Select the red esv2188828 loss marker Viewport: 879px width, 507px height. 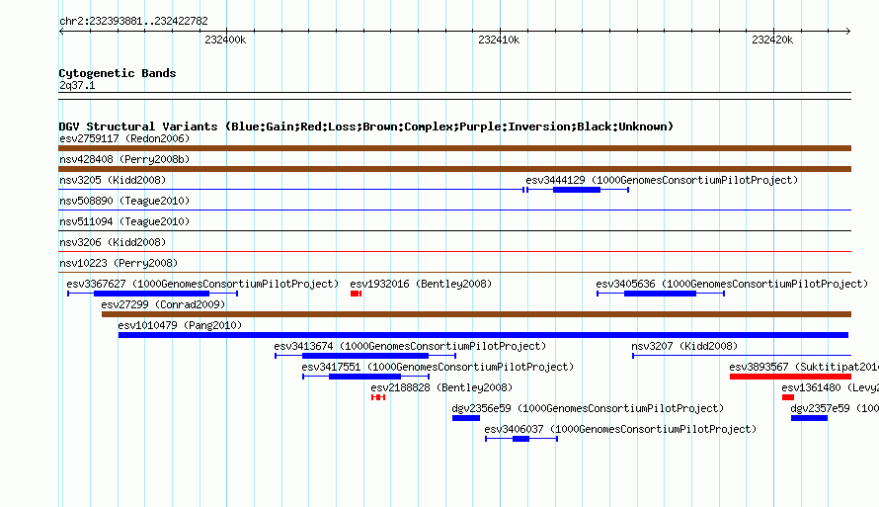point(378,397)
